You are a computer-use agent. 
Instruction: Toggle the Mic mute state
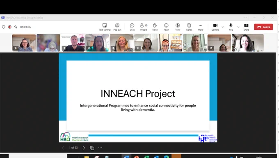[x=231, y=27]
